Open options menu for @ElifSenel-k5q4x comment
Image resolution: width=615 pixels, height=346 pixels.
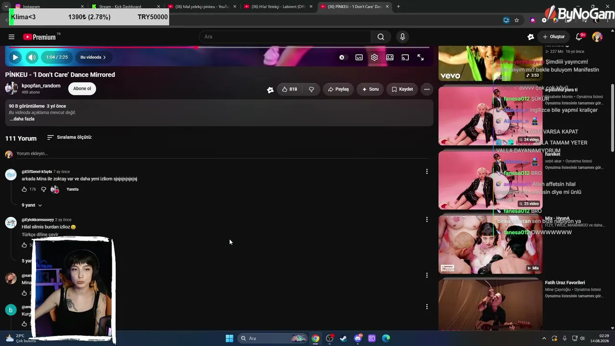click(x=427, y=172)
